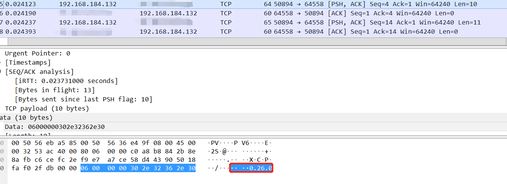The width and height of the screenshot is (507, 184).
Task: Click TCP protocol cell in 0.024237 row
Action: [226, 22]
